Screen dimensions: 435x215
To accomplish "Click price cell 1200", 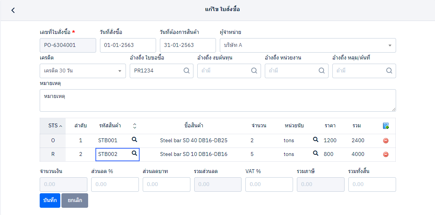I will click(x=330, y=140).
